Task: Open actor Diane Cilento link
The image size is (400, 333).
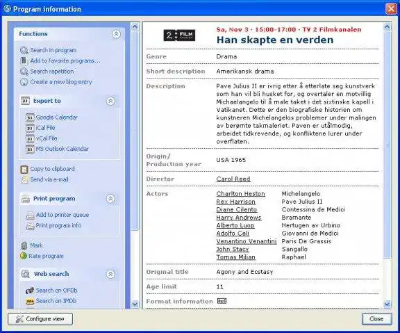Action: (237, 210)
